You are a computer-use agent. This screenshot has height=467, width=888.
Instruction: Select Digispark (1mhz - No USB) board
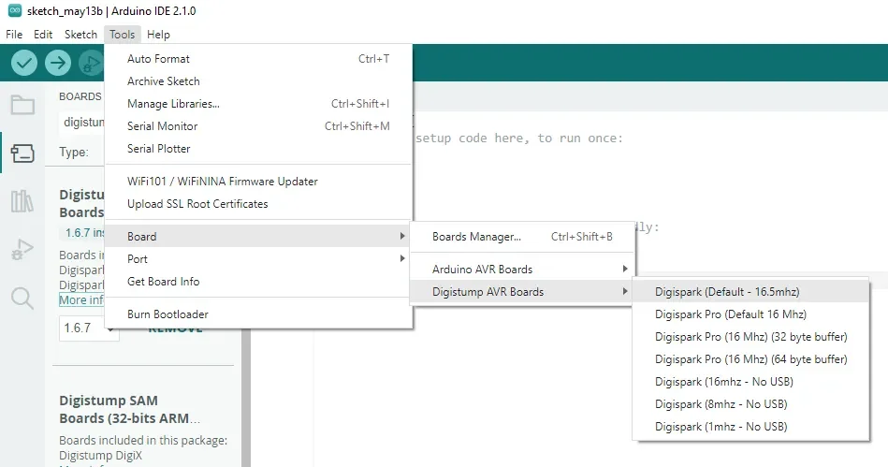coord(750,427)
